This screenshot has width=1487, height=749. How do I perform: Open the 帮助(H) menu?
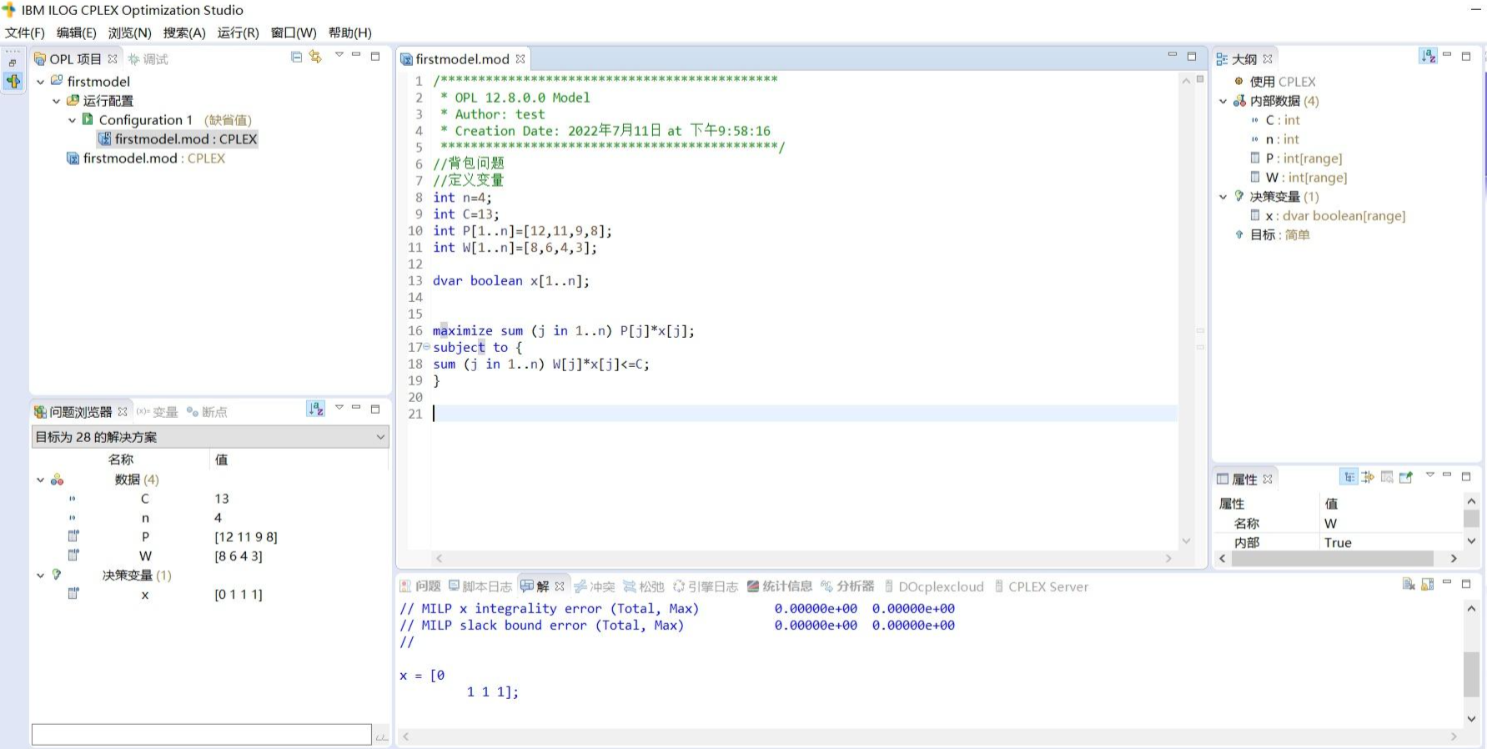[x=350, y=33]
